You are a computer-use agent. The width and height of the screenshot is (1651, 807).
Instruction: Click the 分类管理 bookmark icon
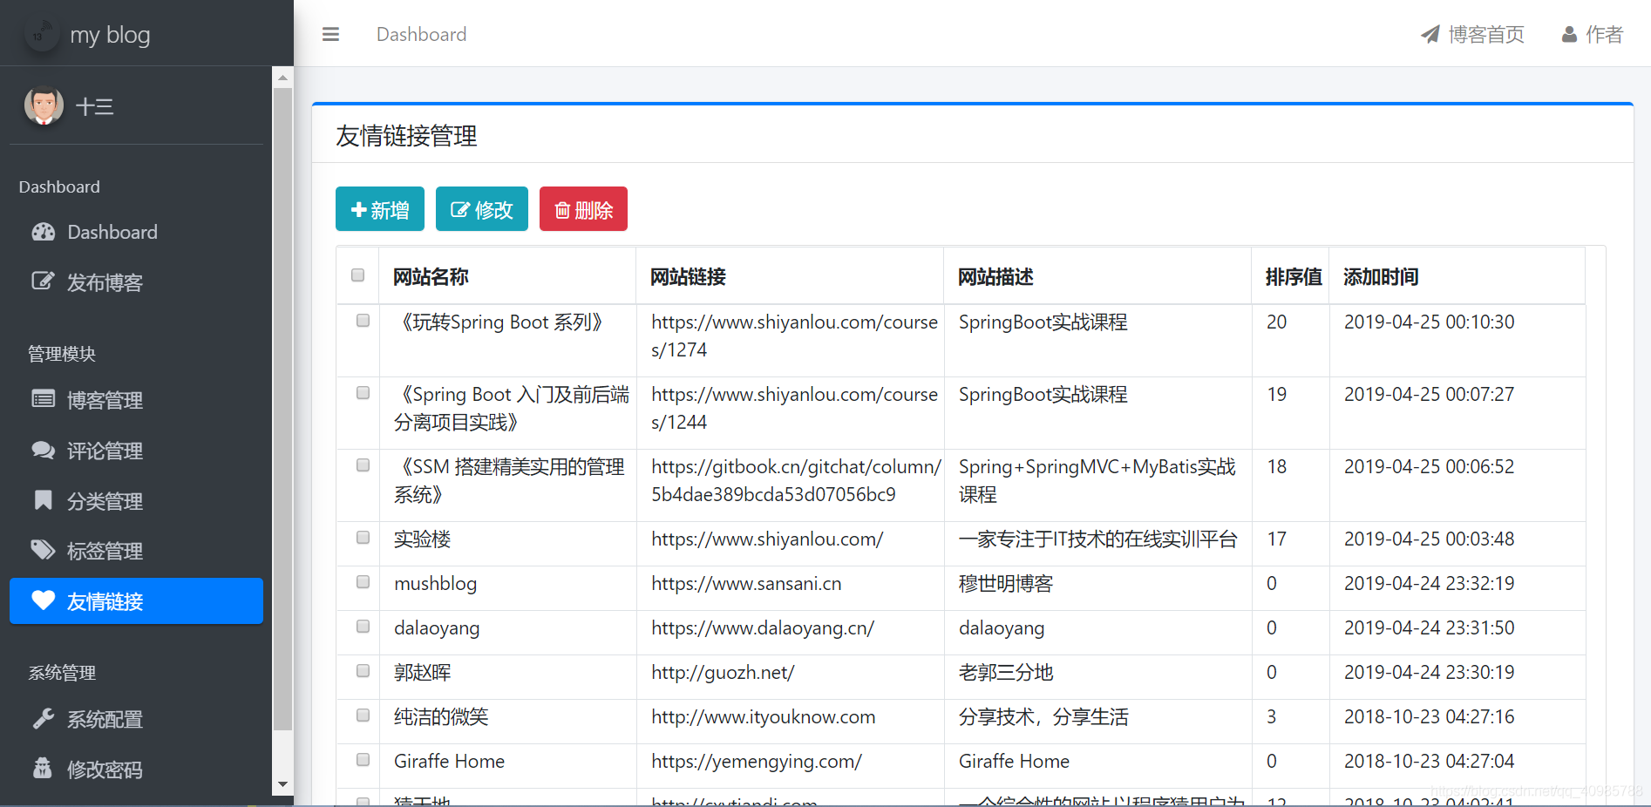tap(43, 499)
